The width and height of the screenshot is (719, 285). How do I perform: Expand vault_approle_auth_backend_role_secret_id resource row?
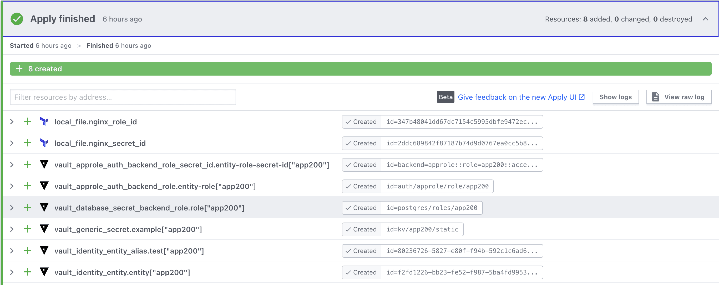(12, 165)
